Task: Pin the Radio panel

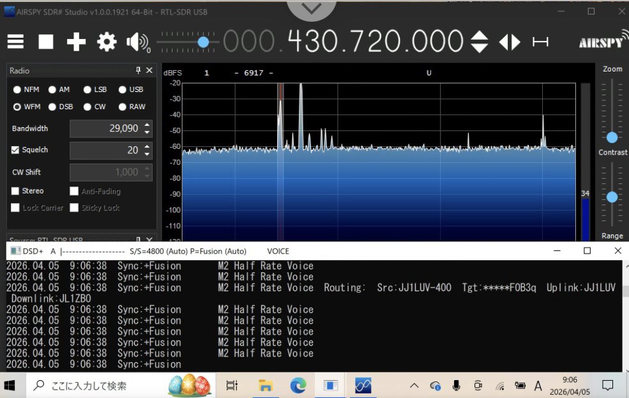Action: 138,70
